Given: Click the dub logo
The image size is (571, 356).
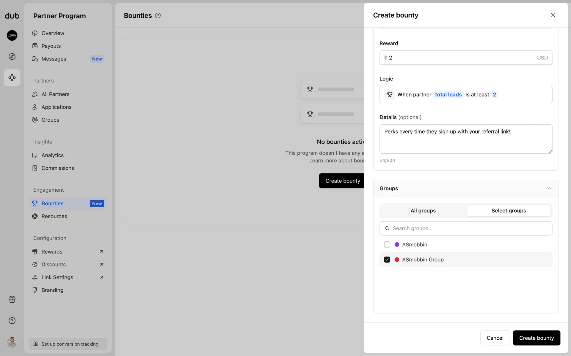Looking at the screenshot, I should tap(12, 16).
